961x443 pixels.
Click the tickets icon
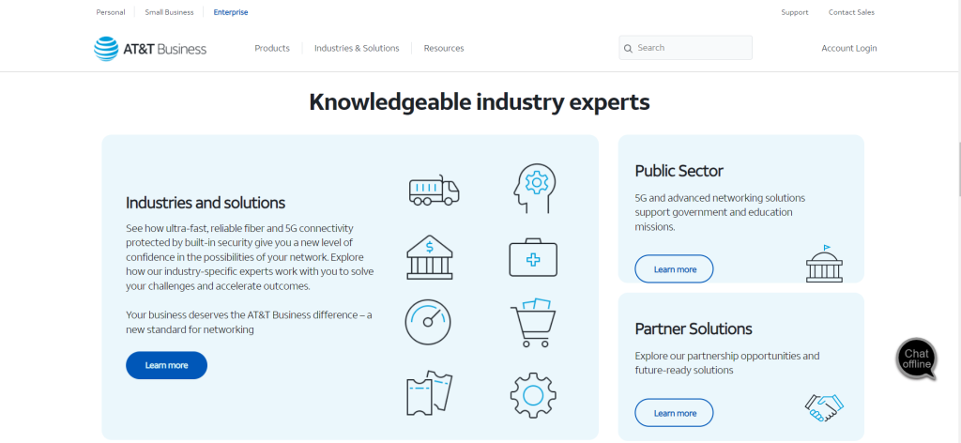(x=429, y=392)
